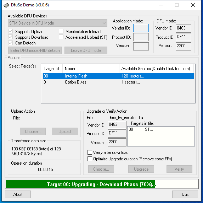
Task: Toggle the Supports Download checkbox
Action: (10, 37)
